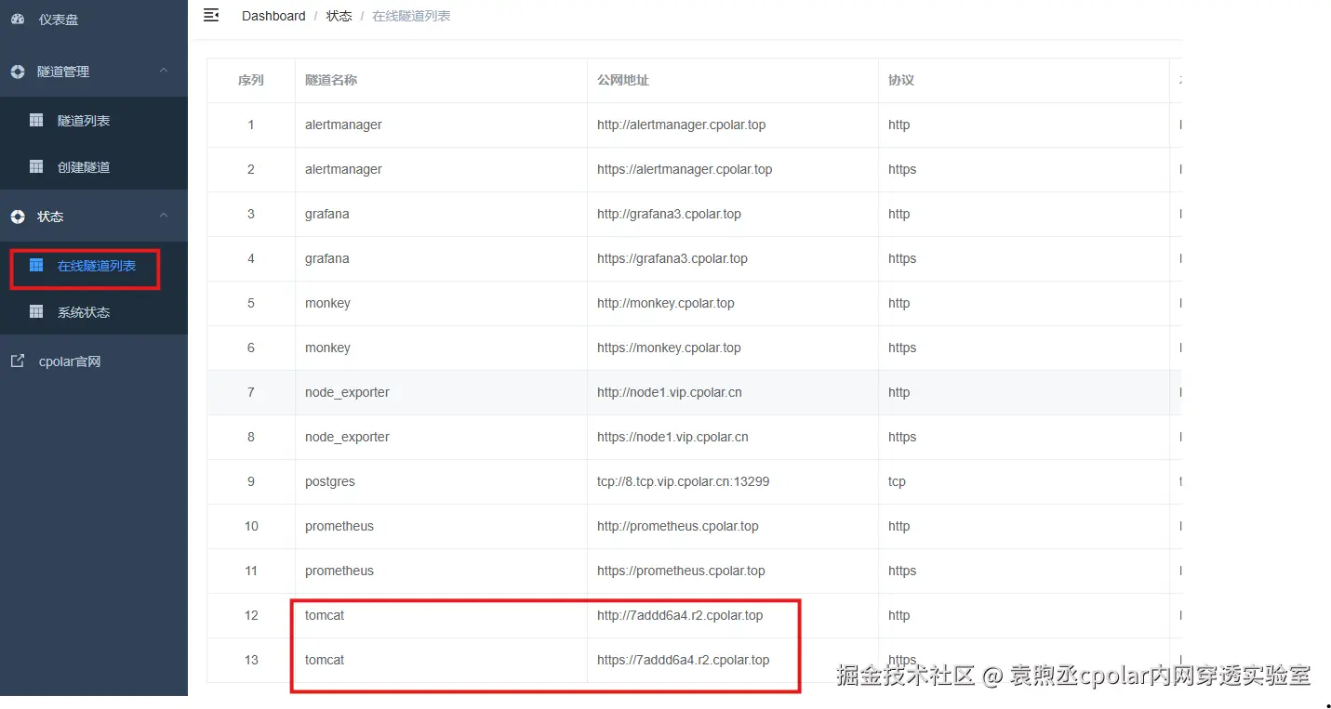Open cpolar官网 link
Image resolution: width=1331 pixels, height=709 pixels.
(94, 361)
